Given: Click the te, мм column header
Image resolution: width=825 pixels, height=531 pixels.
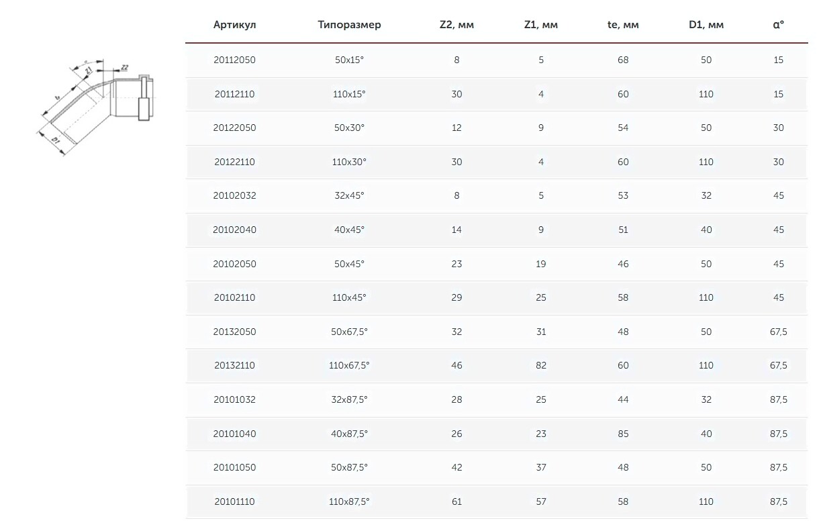Looking at the screenshot, I should pyautogui.click(x=622, y=25).
